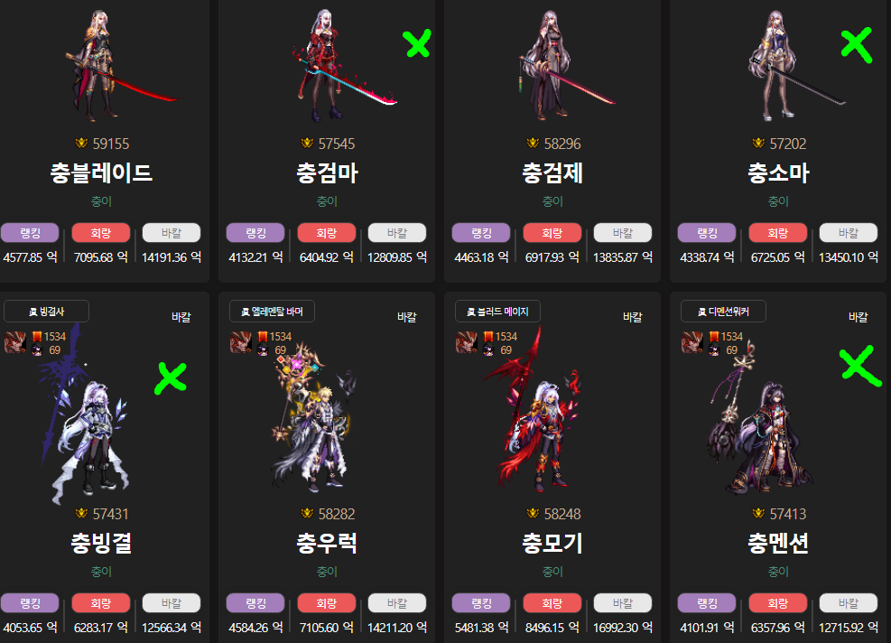The height and width of the screenshot is (643, 891).
Task: Select 바칼 tag under 충검제
Action: coord(623,233)
